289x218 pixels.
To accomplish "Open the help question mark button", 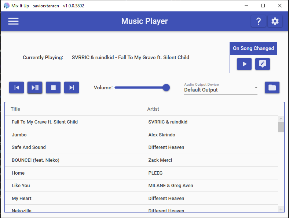I will coord(259,21).
